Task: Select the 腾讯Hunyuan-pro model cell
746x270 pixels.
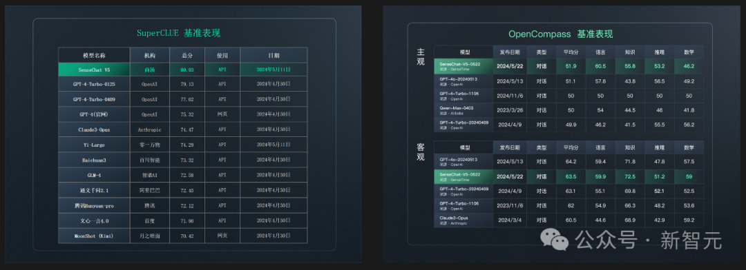Action: (94, 205)
